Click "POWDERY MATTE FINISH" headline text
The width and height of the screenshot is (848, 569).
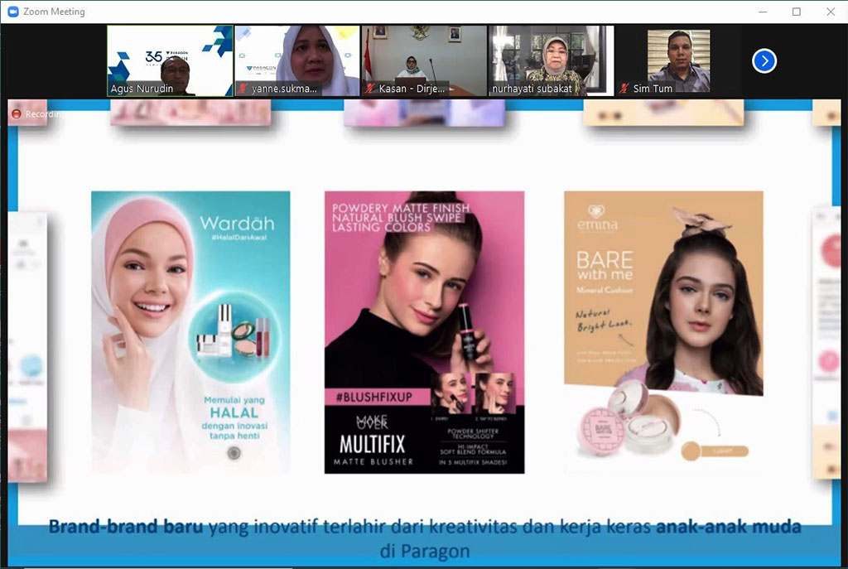[x=401, y=208]
